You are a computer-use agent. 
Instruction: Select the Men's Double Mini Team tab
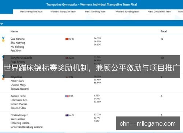point(159,12)
